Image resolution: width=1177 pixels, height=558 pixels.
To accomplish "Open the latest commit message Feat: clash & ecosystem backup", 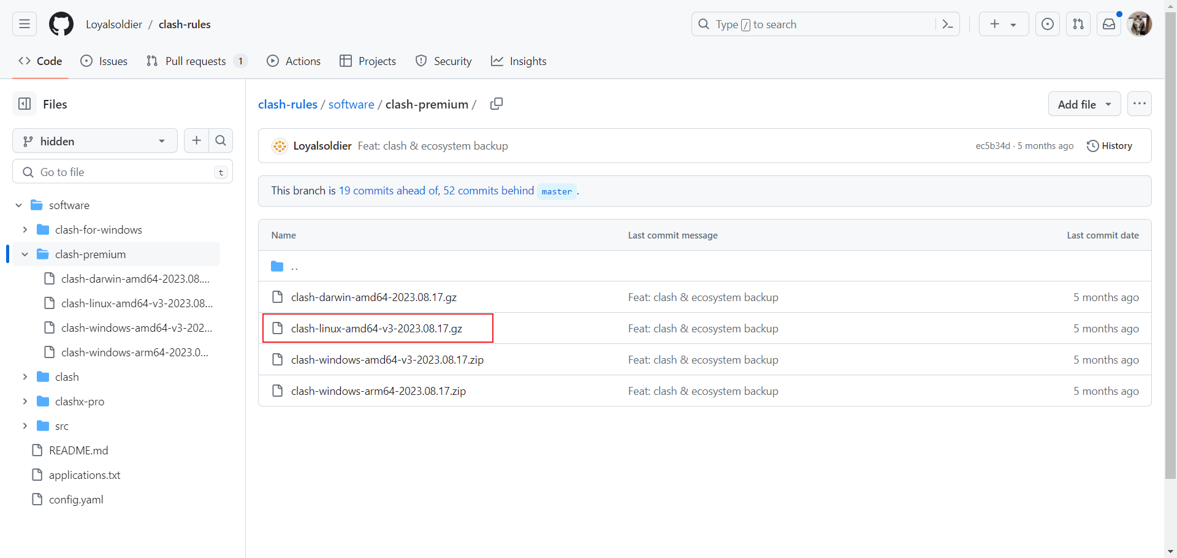I will (x=433, y=145).
